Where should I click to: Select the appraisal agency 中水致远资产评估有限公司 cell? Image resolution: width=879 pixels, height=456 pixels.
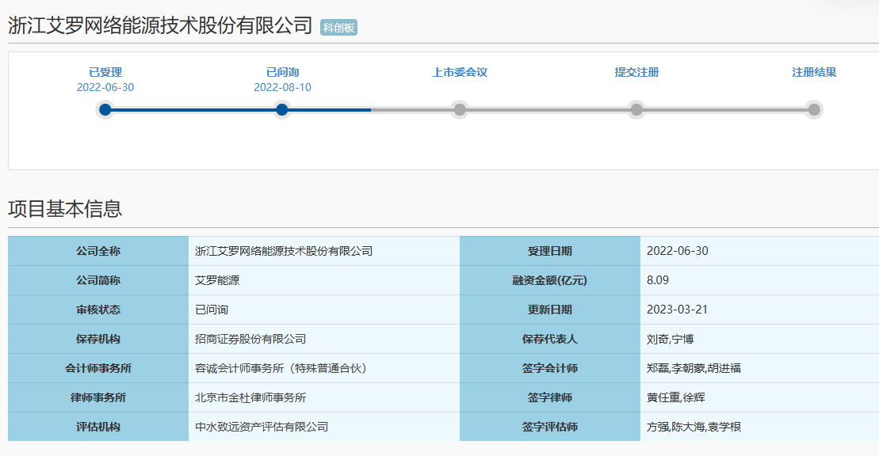pyautogui.click(x=262, y=427)
